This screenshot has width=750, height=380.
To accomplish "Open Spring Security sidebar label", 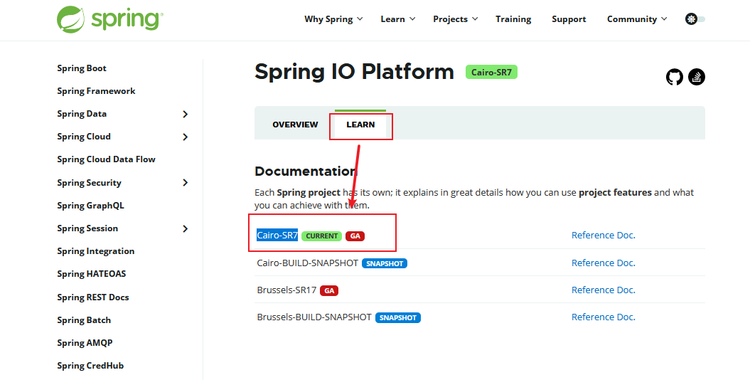I will (89, 183).
